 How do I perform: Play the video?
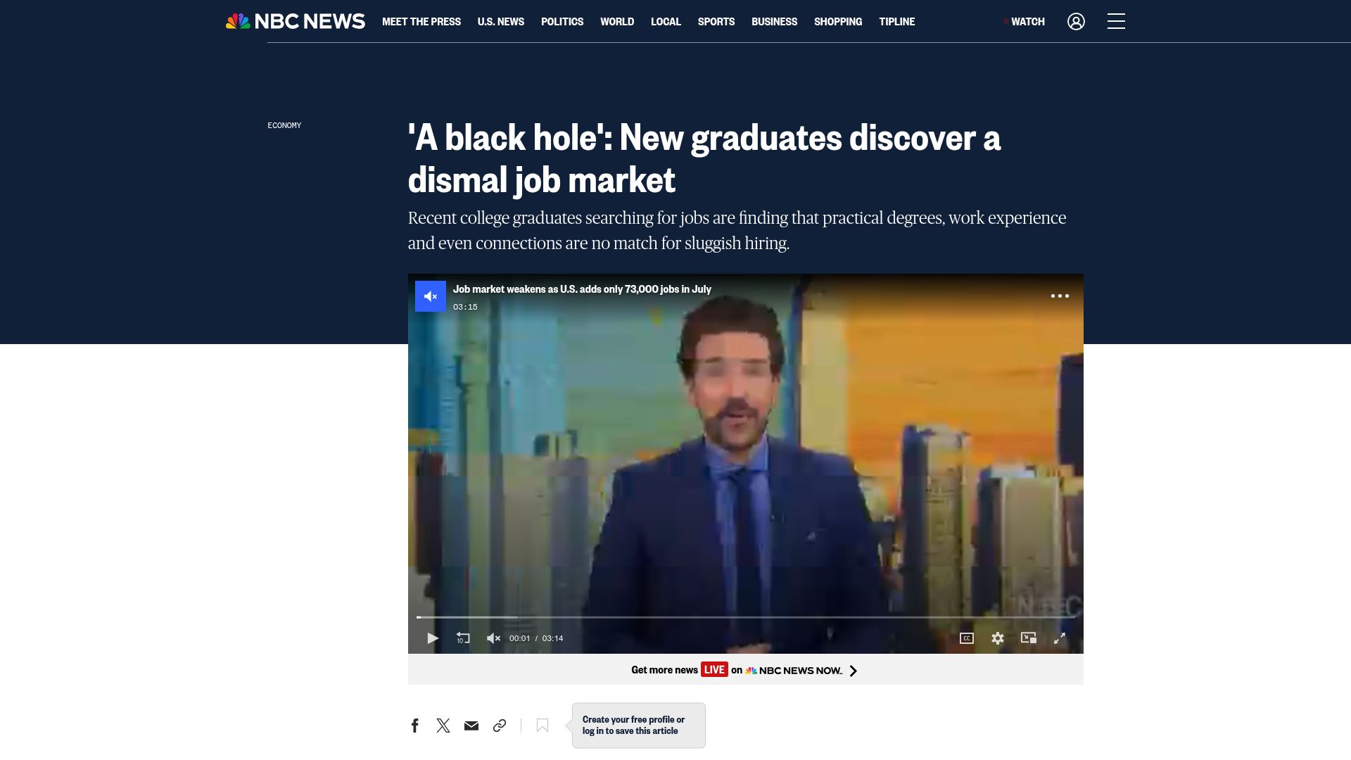coord(433,638)
